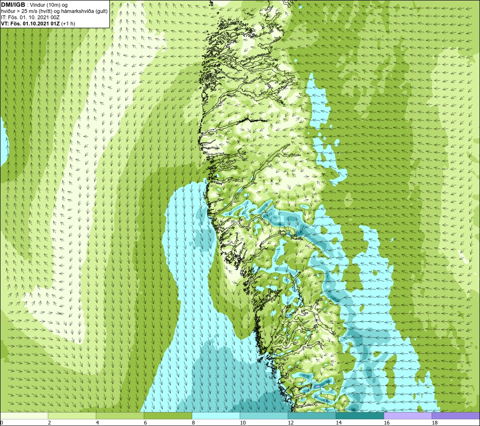Click the IT: Fös. 01. 10. 2021 00Z line
This screenshot has height=426, width=480.
[x=30, y=17]
